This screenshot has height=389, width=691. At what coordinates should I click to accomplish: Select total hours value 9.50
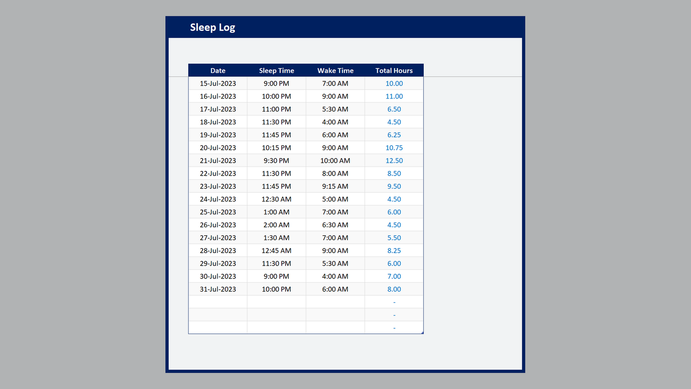coord(394,186)
